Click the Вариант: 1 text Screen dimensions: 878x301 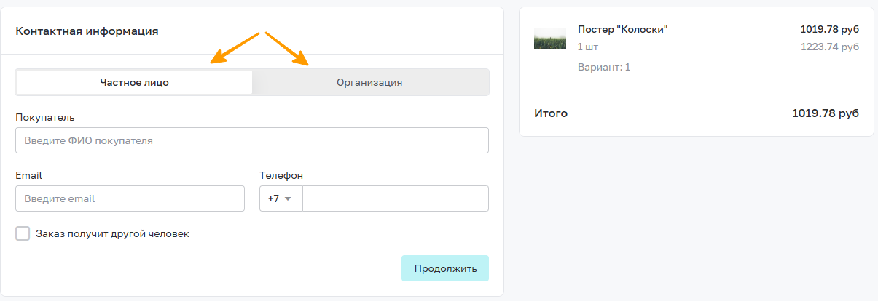[x=604, y=67]
